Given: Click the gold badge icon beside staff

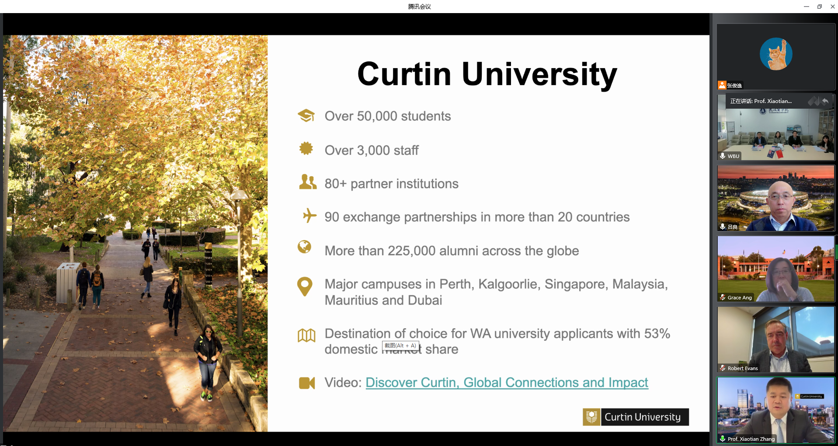Looking at the screenshot, I should [x=306, y=149].
